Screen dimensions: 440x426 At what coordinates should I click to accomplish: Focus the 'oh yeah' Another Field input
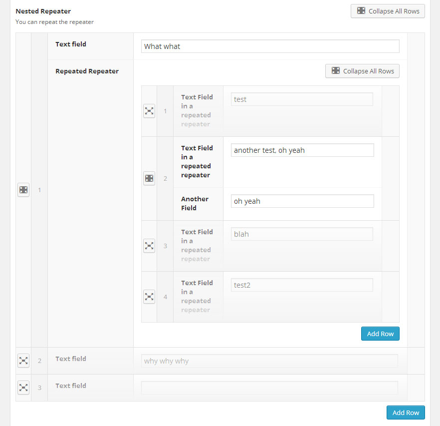tap(302, 201)
